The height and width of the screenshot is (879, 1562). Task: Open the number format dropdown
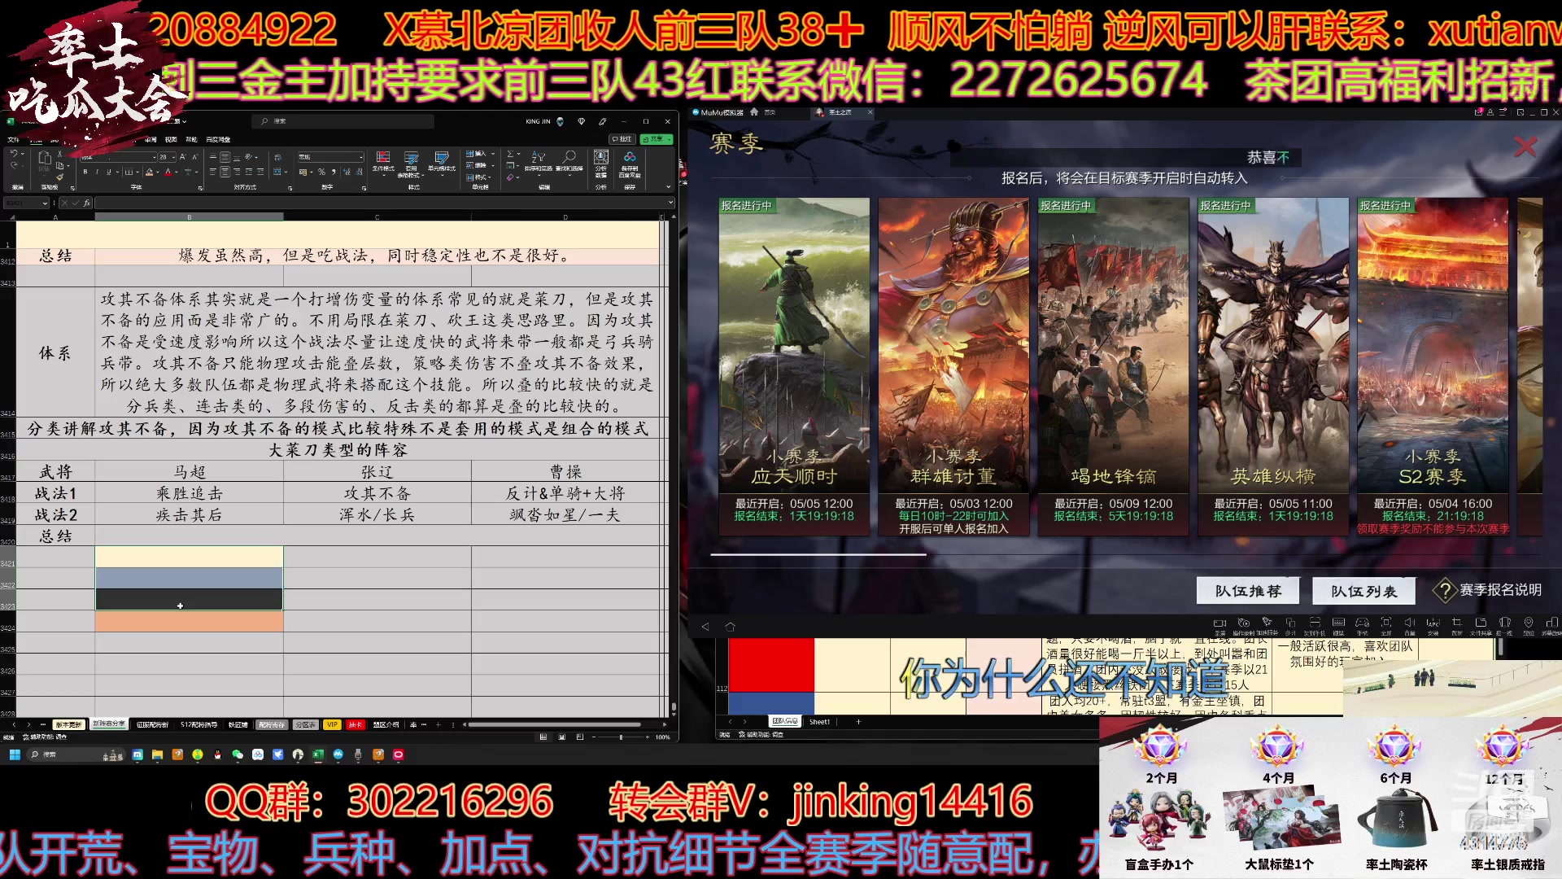pyautogui.click(x=361, y=157)
